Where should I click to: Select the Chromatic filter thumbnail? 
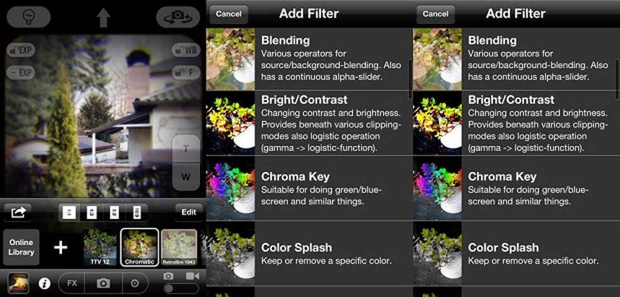(140, 247)
